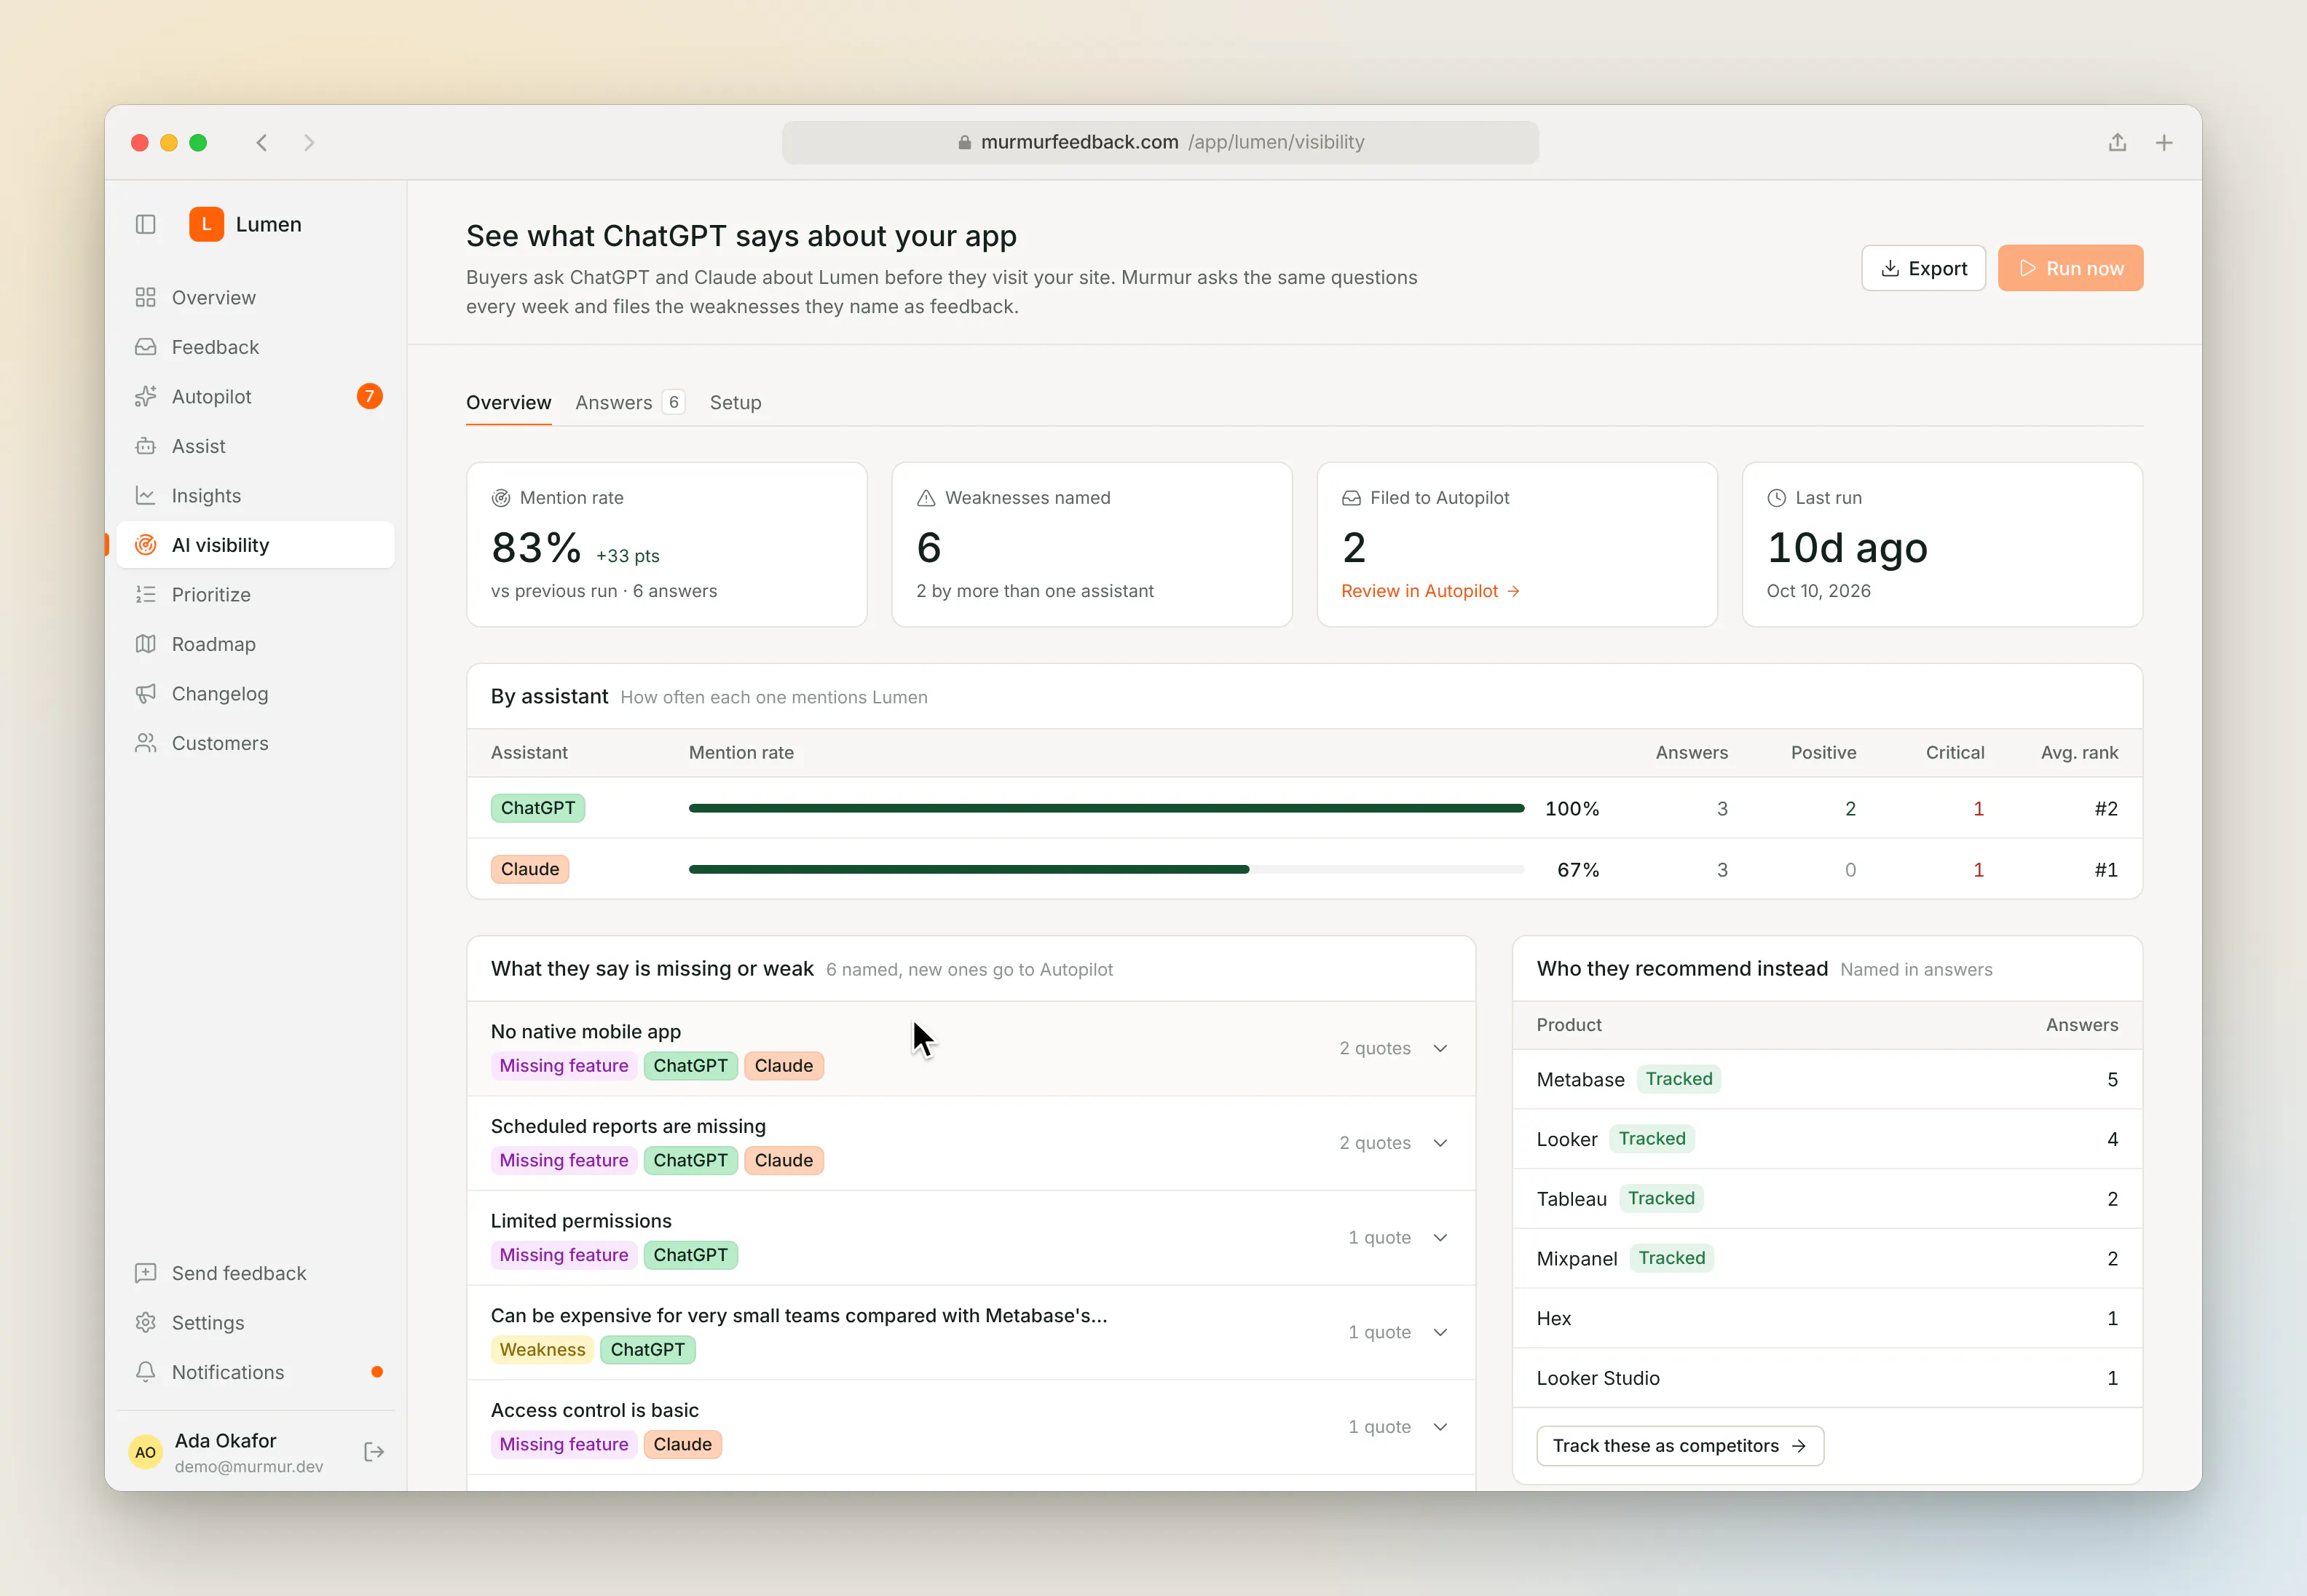Click Claude's 67% mention rate bar

coord(1106,869)
